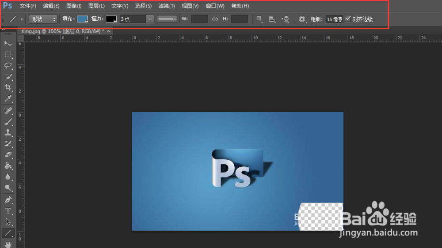Viewport: 442px width, 248px height.
Task: Click the H height input field
Action: pyautogui.click(x=239, y=19)
